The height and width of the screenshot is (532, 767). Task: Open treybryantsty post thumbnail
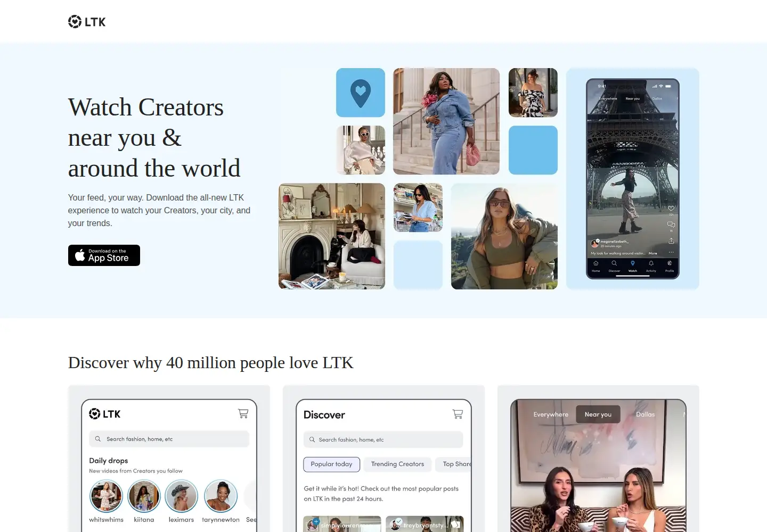pos(425,524)
